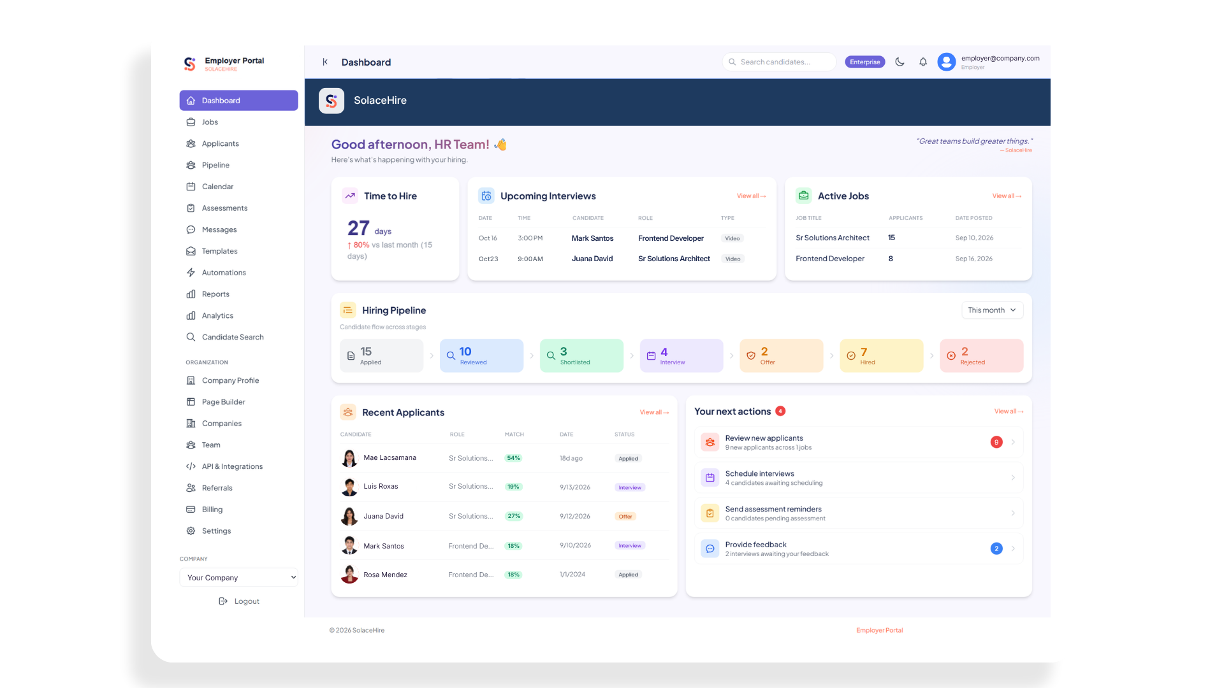Click the Employer Portal footer link
Screen dimensions: 1224x688
click(879, 631)
